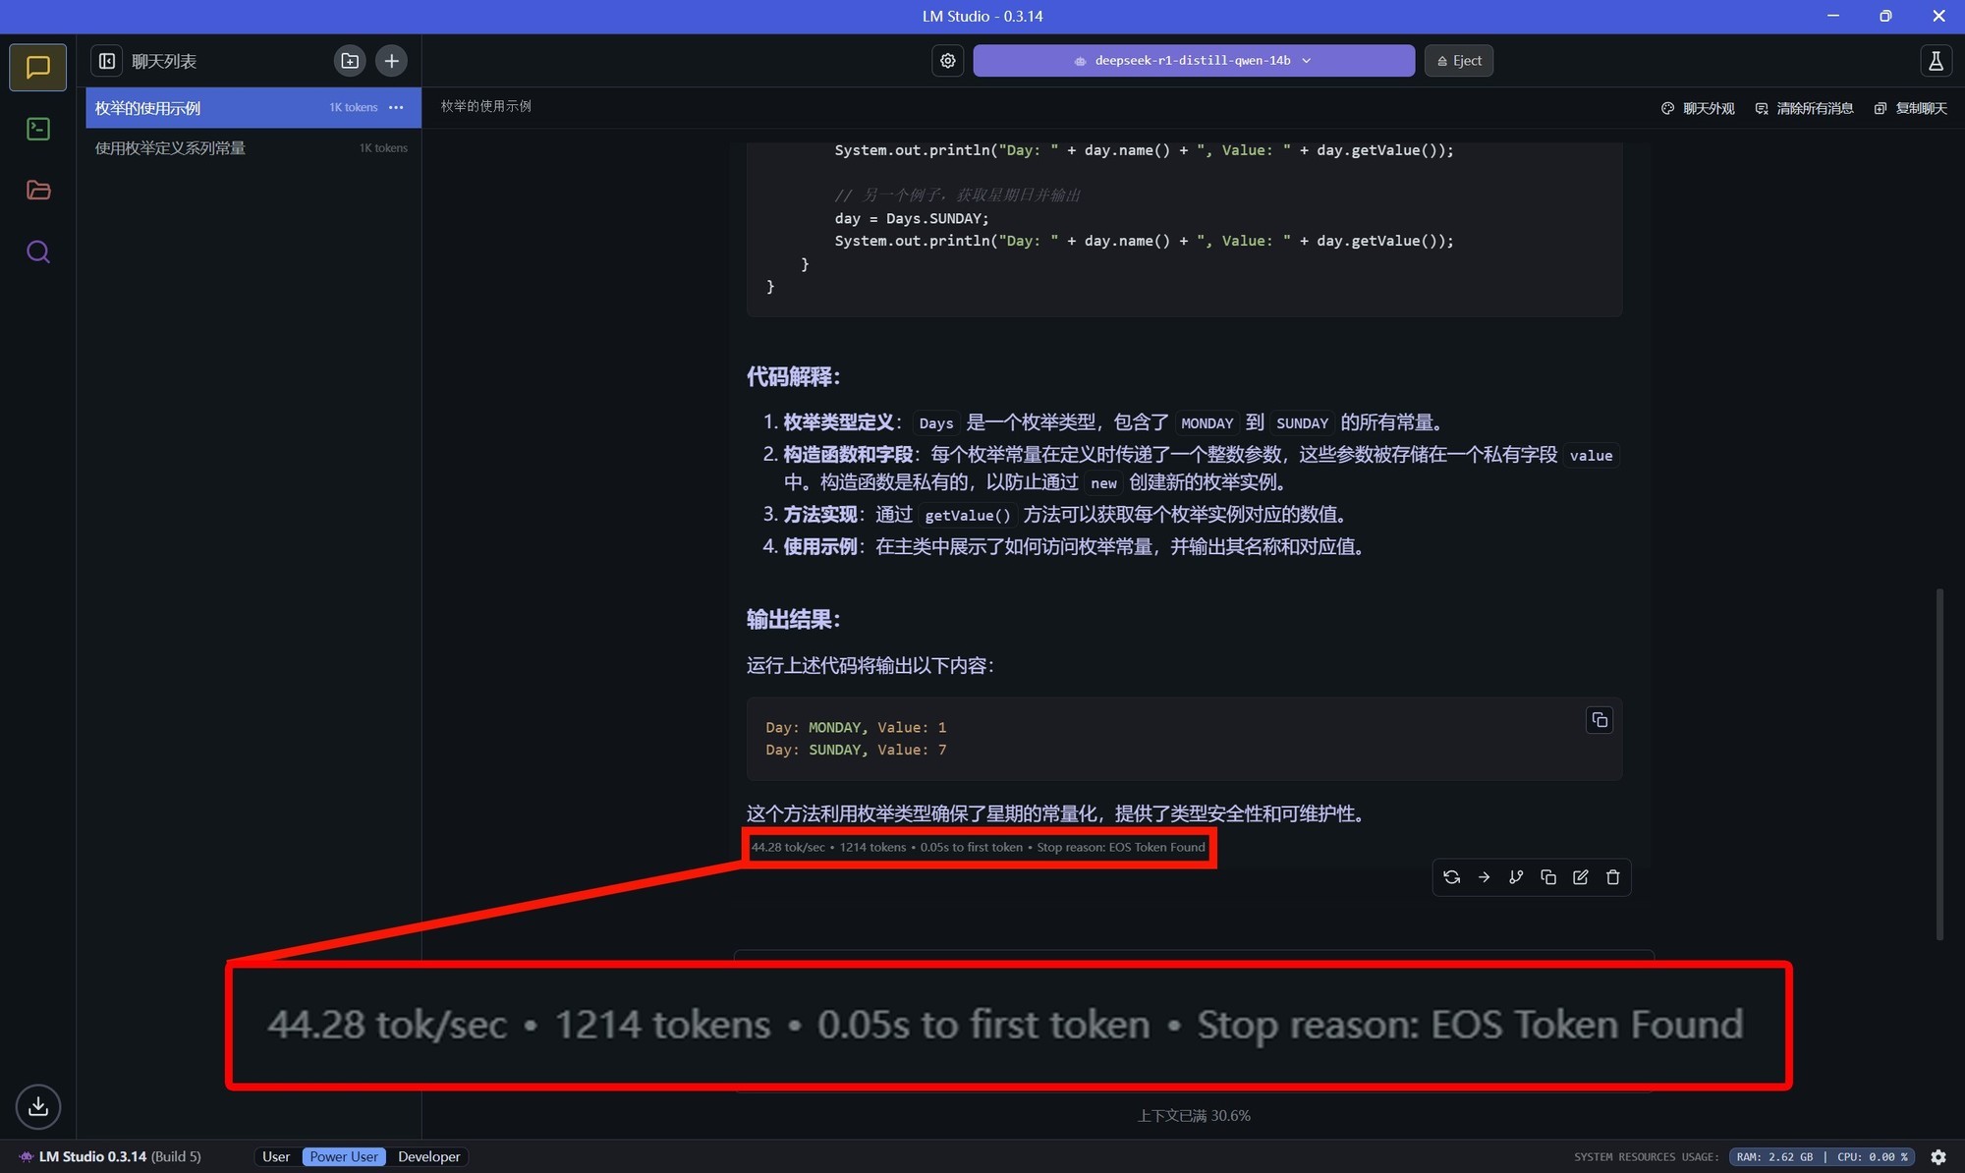
Task: Click the 输出结果 heading
Action: [x=793, y=620]
